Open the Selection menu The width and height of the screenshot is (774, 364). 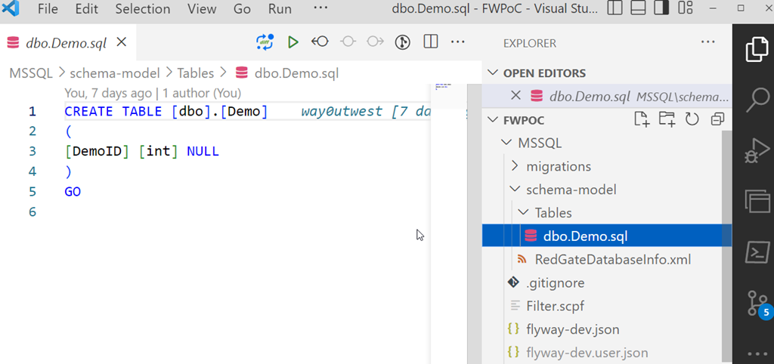[x=142, y=9]
